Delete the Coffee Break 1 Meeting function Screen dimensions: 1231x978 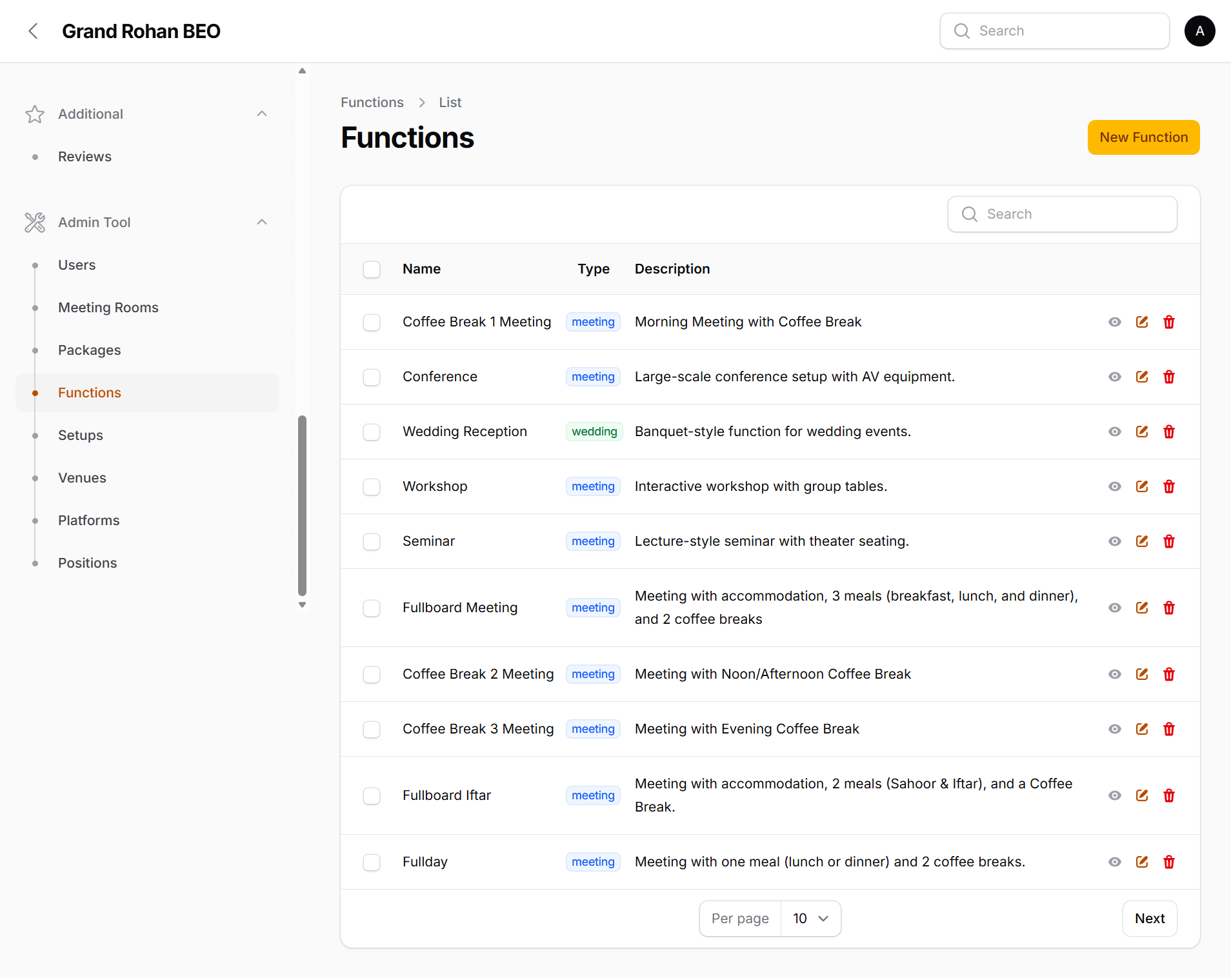1169,322
